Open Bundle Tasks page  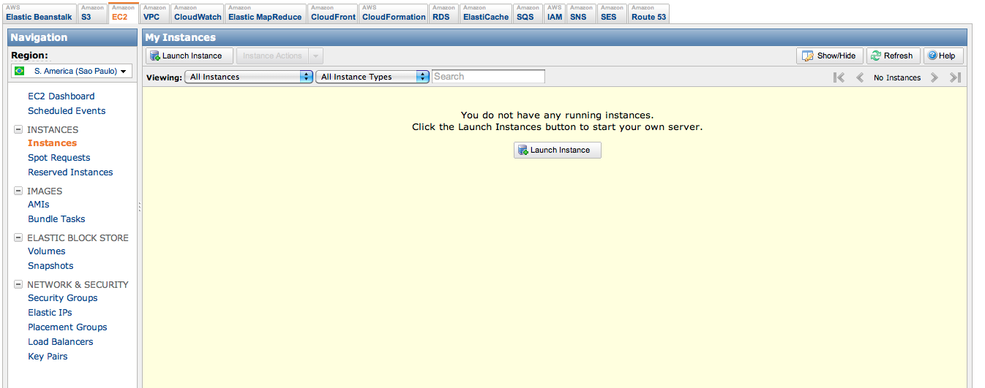[x=56, y=218]
